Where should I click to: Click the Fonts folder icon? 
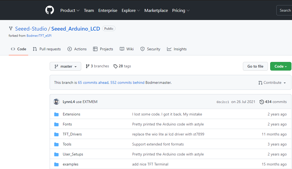(x=56, y=124)
